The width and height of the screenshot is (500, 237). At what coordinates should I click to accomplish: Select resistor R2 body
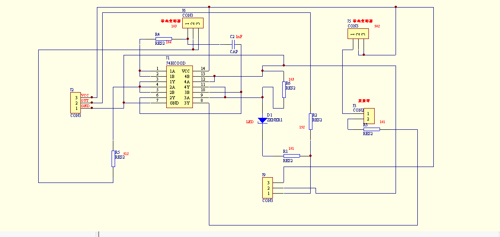click(x=311, y=122)
